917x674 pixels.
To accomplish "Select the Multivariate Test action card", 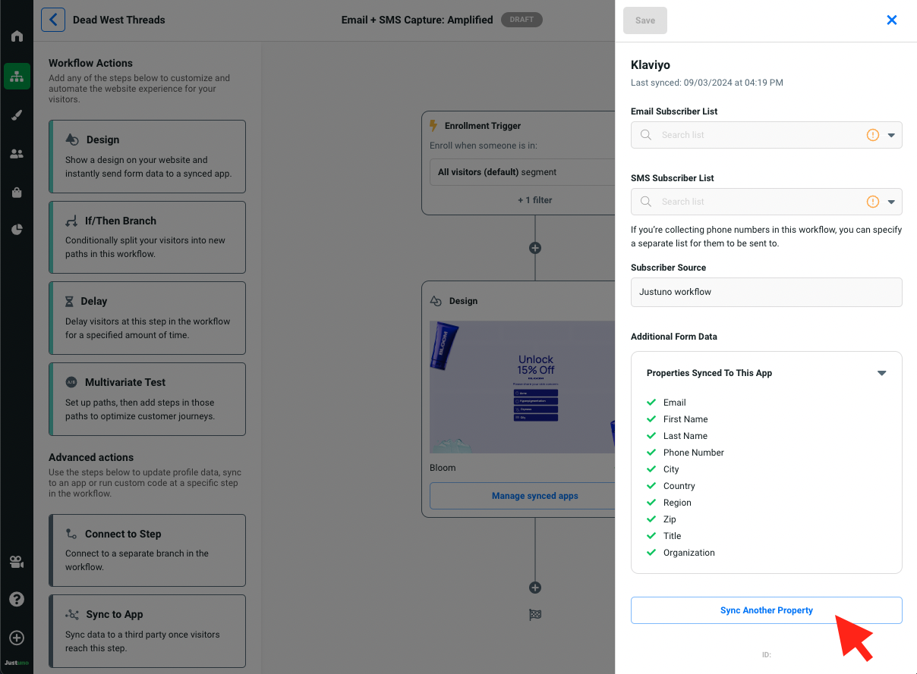I will (x=147, y=399).
